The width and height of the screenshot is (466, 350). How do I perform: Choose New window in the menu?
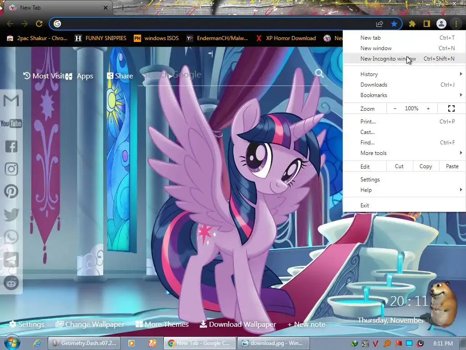pyautogui.click(x=404, y=48)
